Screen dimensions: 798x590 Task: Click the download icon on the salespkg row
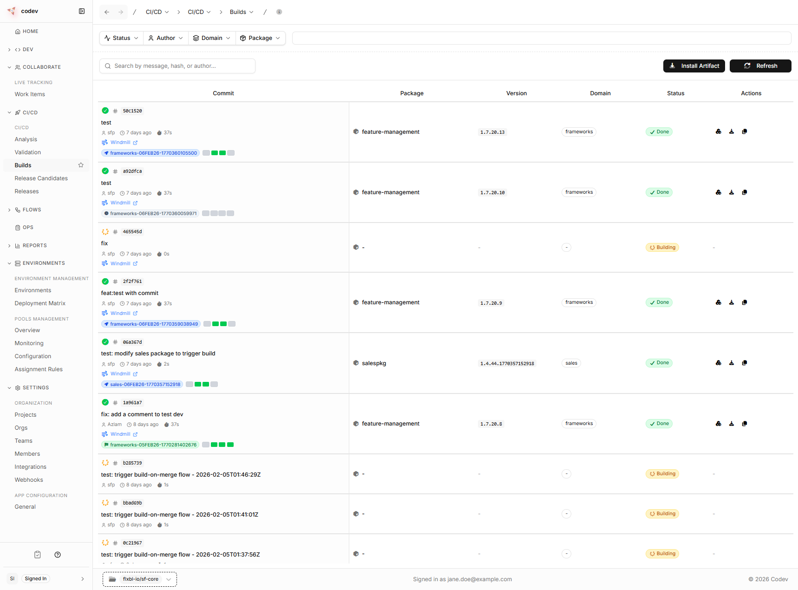click(732, 363)
